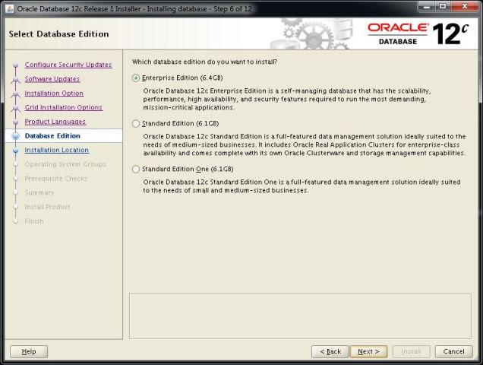Click the installer Java icon in title bar
Screen dimensions: 483x365
(x=10, y=8)
